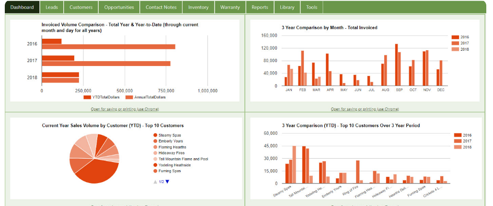Click the tallest SEP bar in monthly chart
This screenshot has height=206, width=493.
pyautogui.click(x=397, y=65)
